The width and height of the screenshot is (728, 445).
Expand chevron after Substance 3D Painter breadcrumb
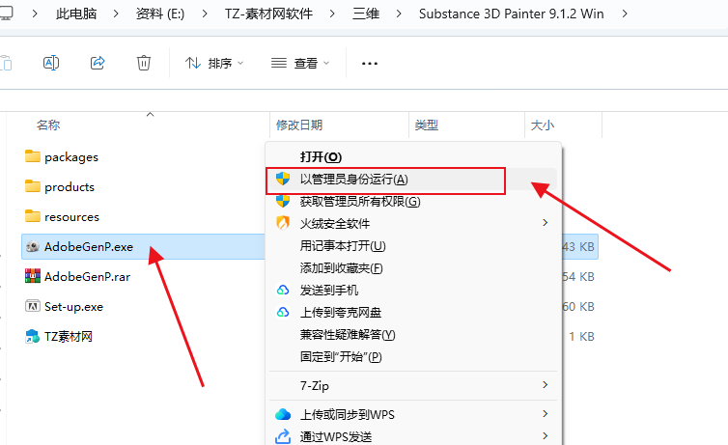point(625,14)
